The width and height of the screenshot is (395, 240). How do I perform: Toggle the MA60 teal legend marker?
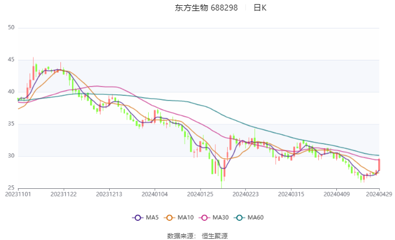coord(239,217)
